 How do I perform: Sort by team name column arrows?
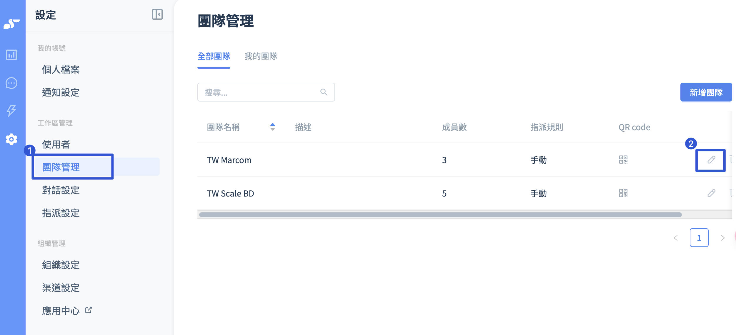click(x=273, y=127)
